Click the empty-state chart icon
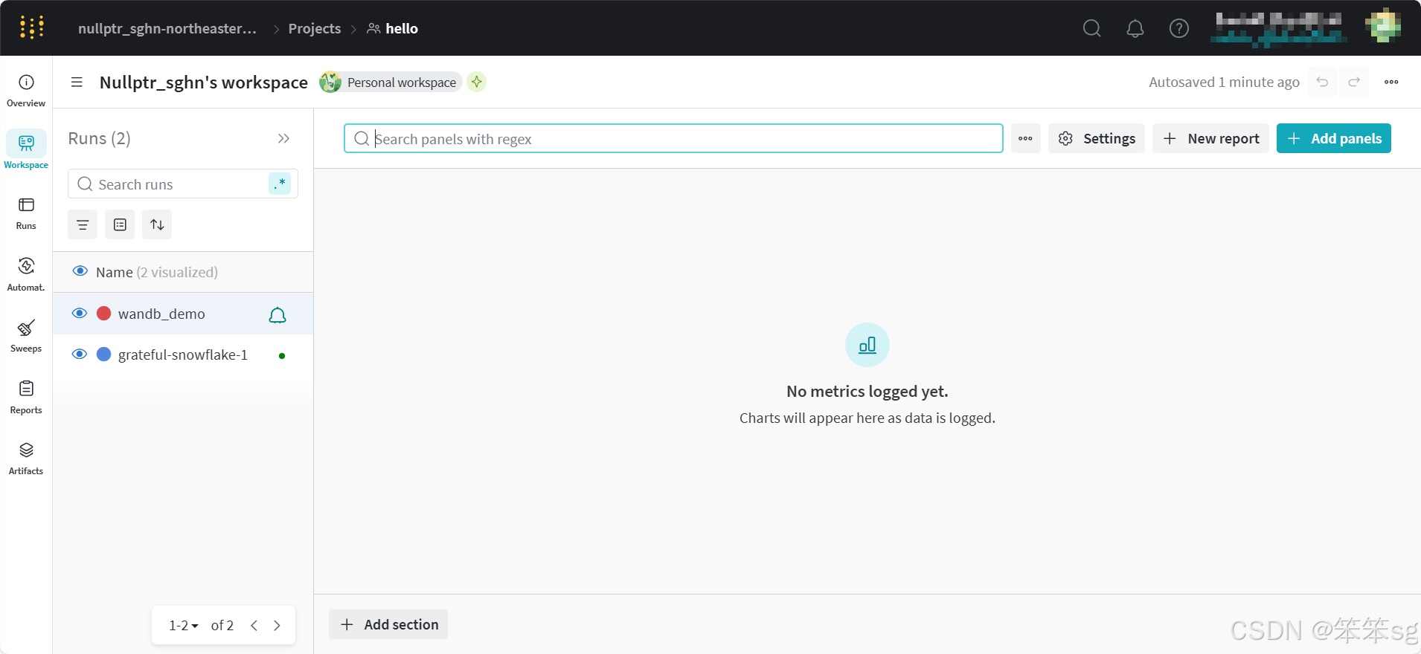Image resolution: width=1421 pixels, height=654 pixels. coord(867,345)
